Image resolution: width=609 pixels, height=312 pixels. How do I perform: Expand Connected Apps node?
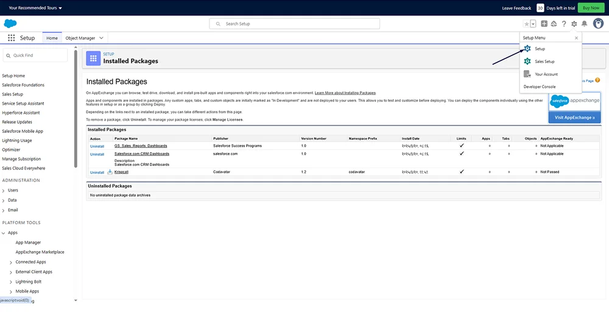[x=11, y=262]
